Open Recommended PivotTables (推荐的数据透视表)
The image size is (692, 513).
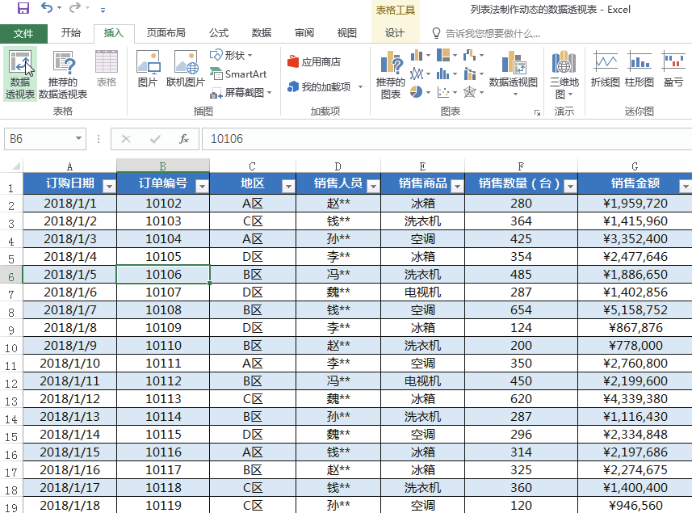pos(63,74)
